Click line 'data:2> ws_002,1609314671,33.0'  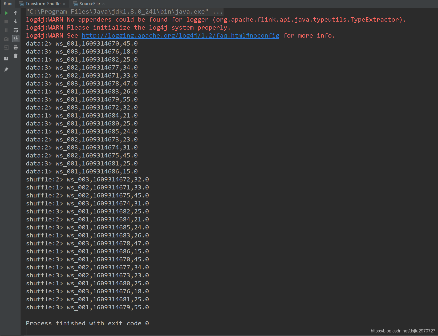(82, 75)
